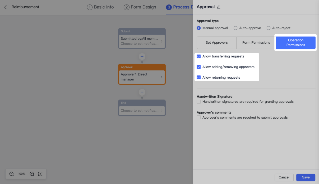
Task: Save the approval settings
Action: click(306, 177)
